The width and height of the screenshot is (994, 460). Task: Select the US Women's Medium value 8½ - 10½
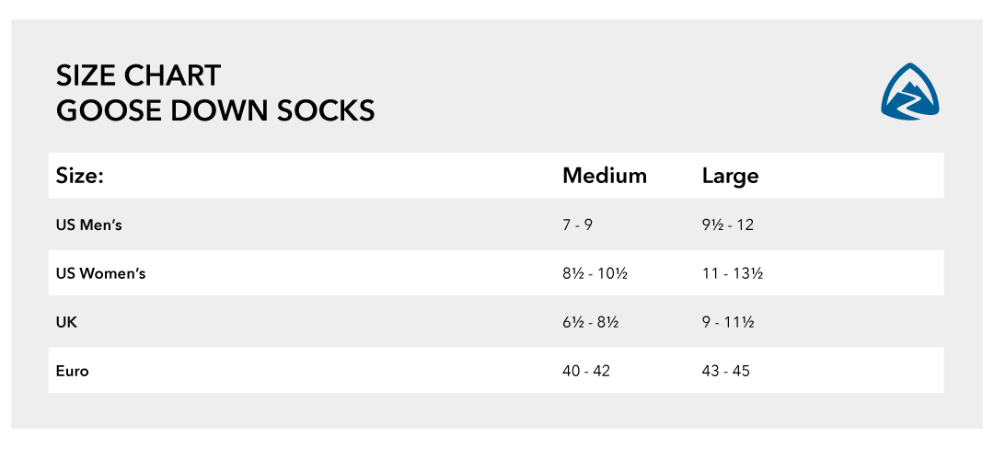tap(595, 274)
